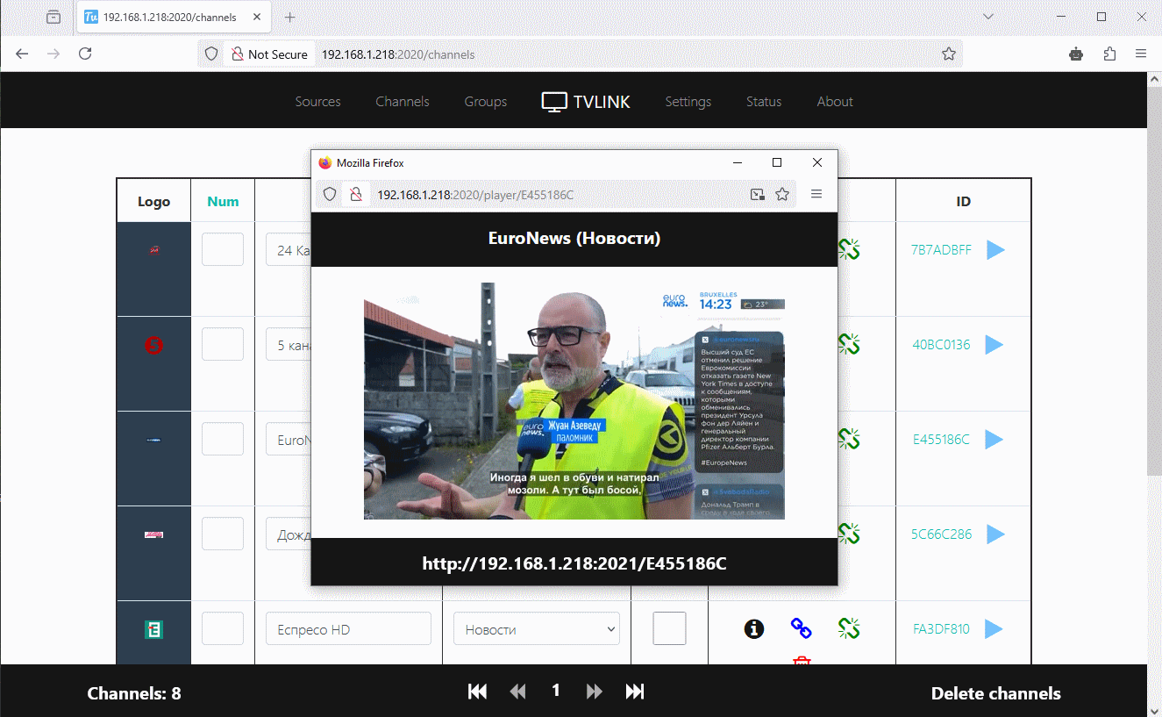Open main Firefox application menu
1162x717 pixels.
point(1141,54)
